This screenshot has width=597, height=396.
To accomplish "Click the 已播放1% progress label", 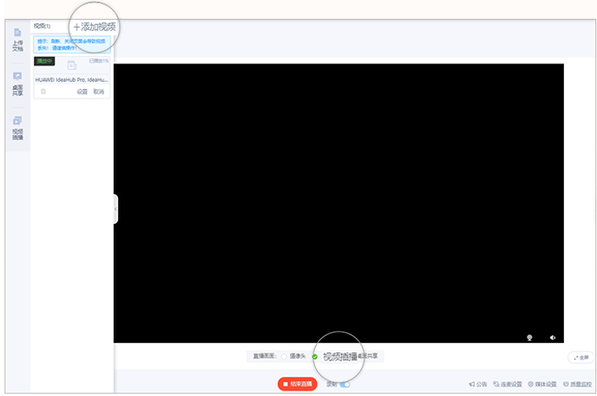I will (99, 61).
